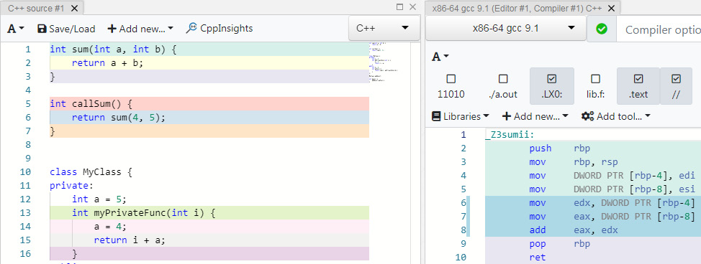Click the CppInsights glasses icon

click(191, 28)
